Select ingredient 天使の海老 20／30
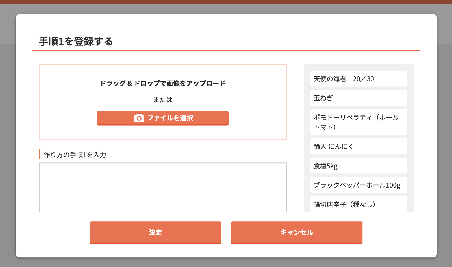This screenshot has width=452, height=267. point(358,79)
